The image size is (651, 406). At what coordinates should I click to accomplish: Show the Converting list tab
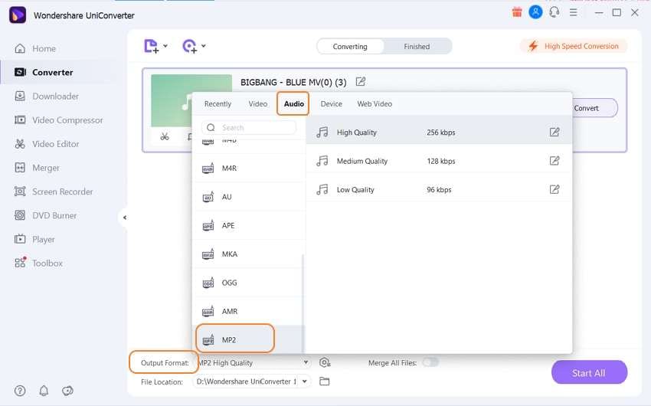(350, 47)
